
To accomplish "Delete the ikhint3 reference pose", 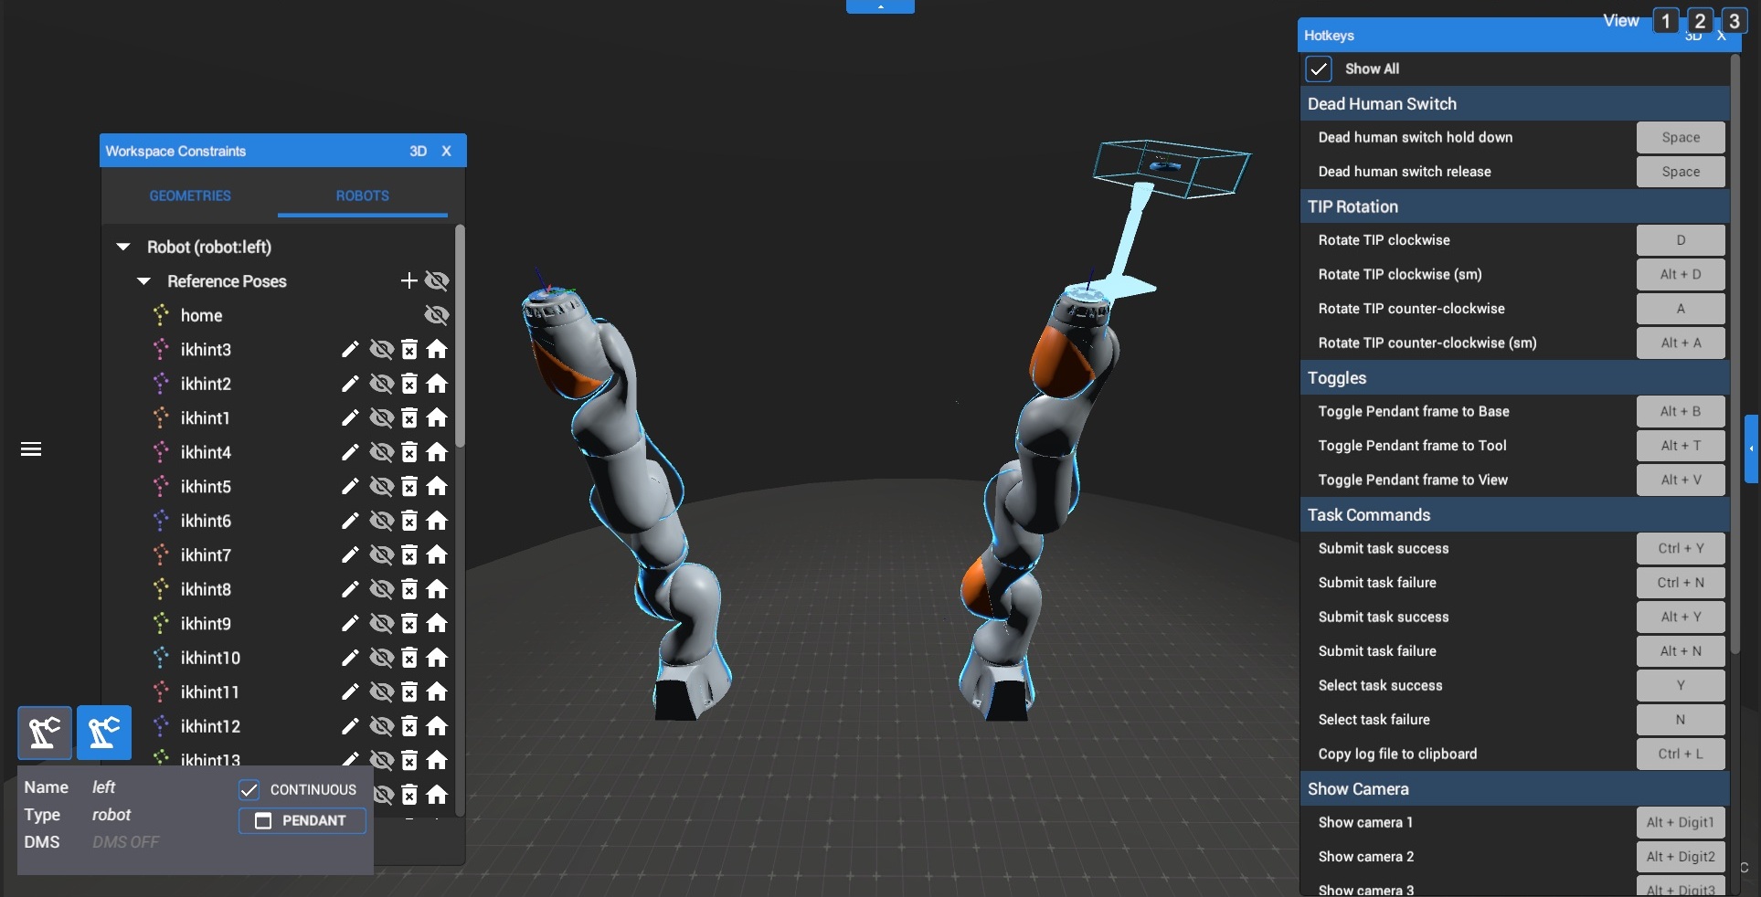I will pos(409,349).
